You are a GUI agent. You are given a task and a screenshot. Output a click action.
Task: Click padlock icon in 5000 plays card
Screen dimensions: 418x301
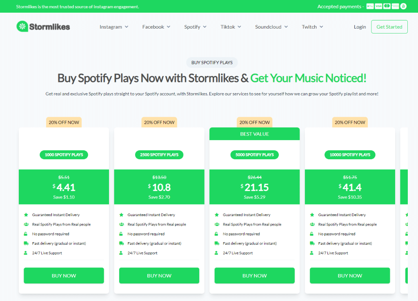[216, 234]
